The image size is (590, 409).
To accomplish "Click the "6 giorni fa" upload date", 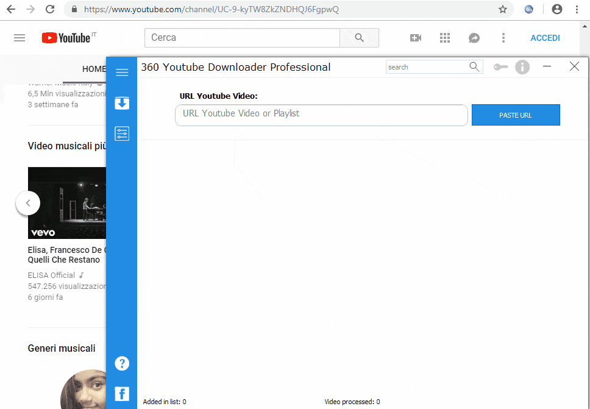I will click(x=45, y=297).
